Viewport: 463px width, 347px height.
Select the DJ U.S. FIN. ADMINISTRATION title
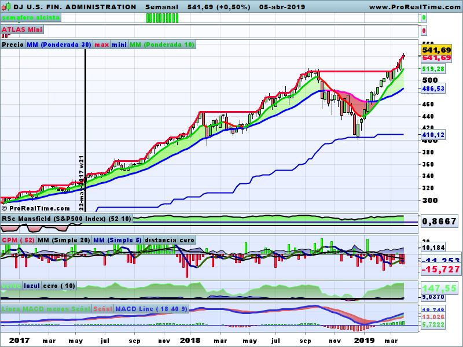(75, 7)
